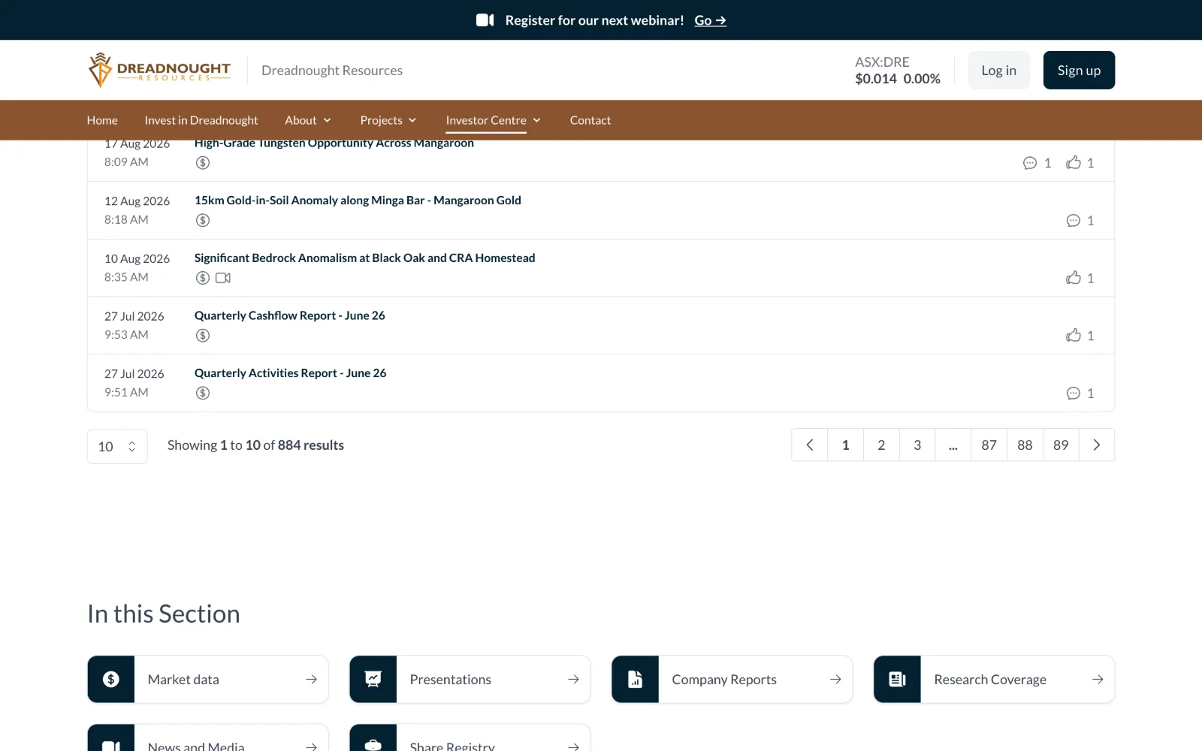Follow the webinar Go link
Viewport: 1202px width, 751px height.
point(710,20)
